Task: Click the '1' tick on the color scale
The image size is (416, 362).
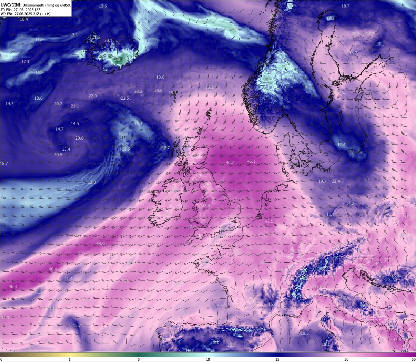Action: click(70, 359)
